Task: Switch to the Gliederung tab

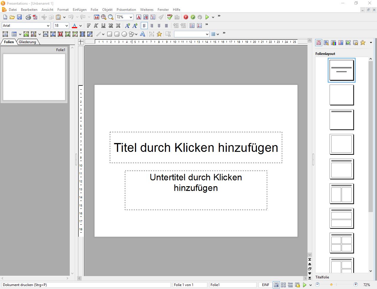Action: pos(27,42)
